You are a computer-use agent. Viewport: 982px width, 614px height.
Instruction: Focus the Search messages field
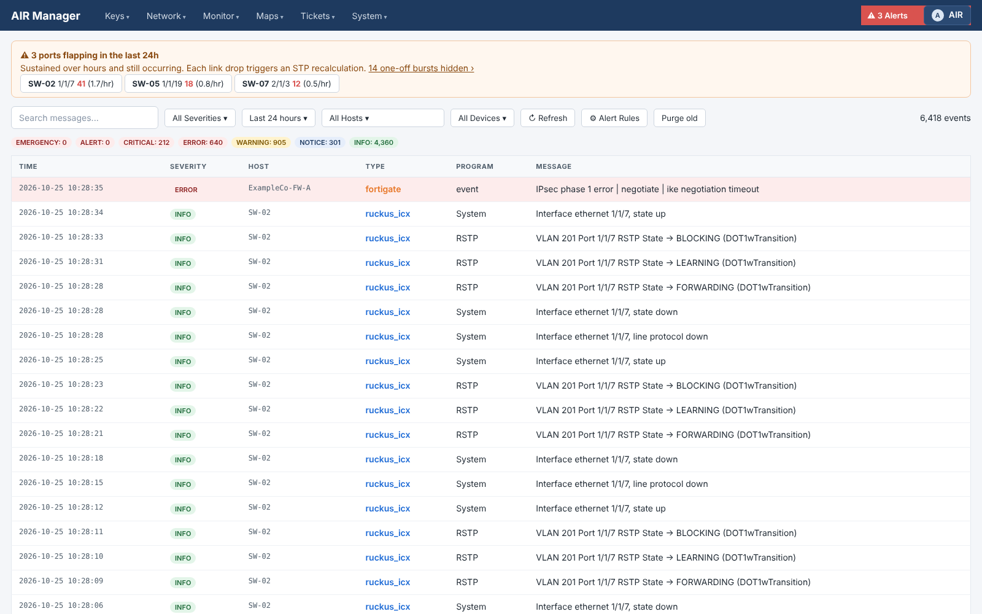tap(85, 118)
